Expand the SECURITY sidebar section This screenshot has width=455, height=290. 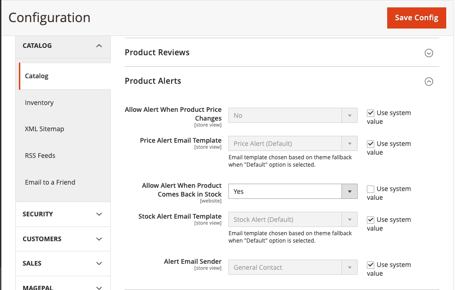tap(63, 214)
